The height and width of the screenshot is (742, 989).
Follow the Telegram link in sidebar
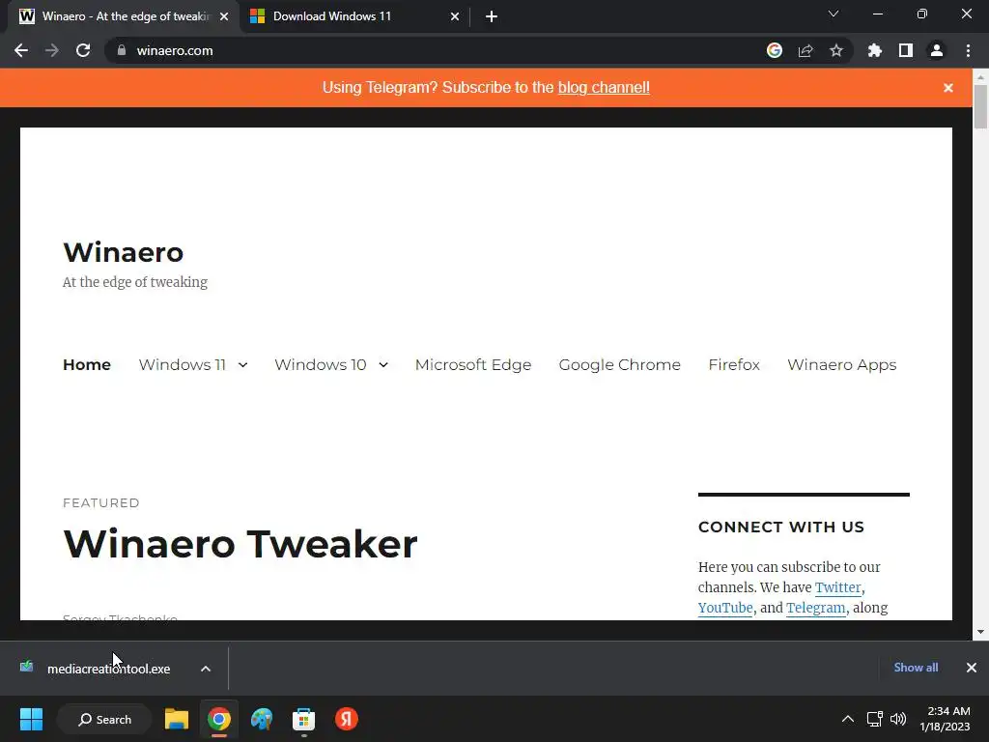[815, 608]
